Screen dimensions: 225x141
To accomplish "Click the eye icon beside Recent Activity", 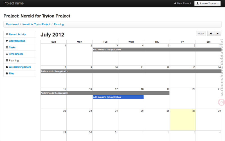I will click(x=7, y=34).
